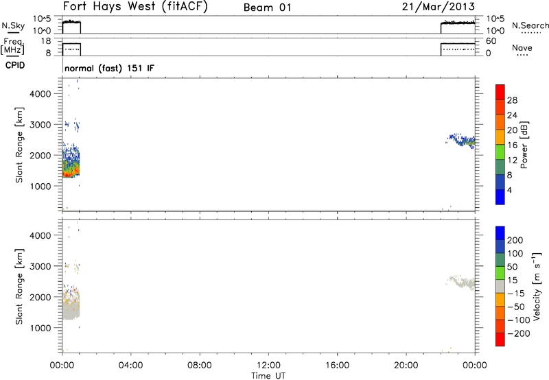Click the date "21/Mar/2013"
Screen dimensions: 549x380
click(x=439, y=7)
